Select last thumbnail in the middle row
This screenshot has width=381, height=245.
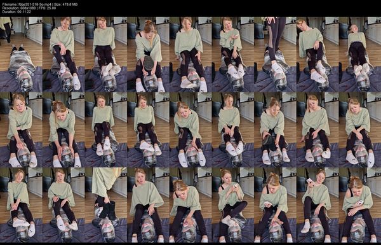(360, 130)
